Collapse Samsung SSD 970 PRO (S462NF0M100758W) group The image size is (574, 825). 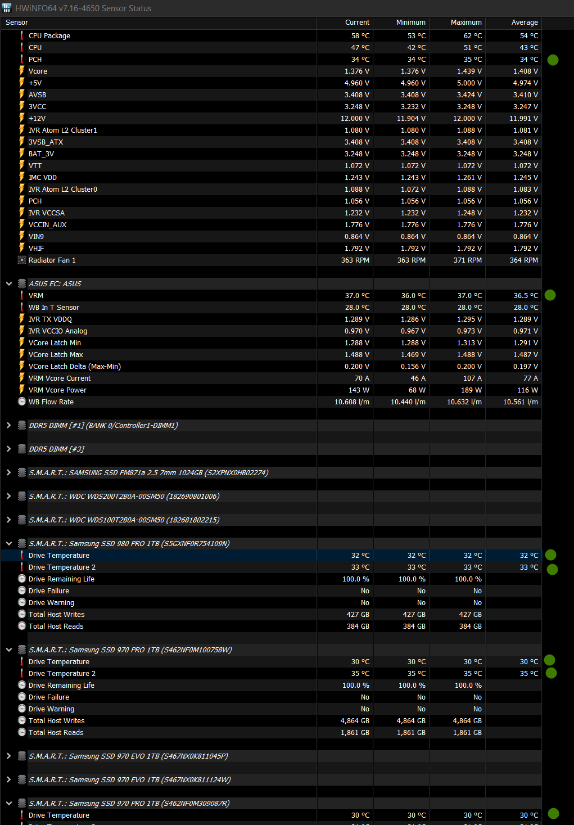click(9, 650)
